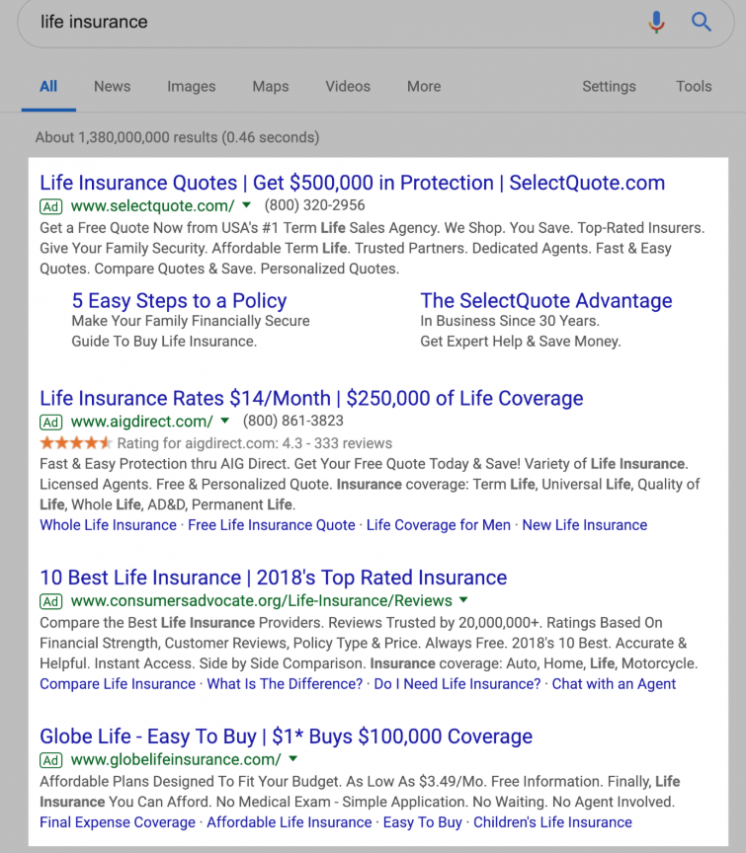The width and height of the screenshot is (746, 853).
Task: Expand the dropdown arrow after www.aigdirect.com/
Action: tap(225, 421)
